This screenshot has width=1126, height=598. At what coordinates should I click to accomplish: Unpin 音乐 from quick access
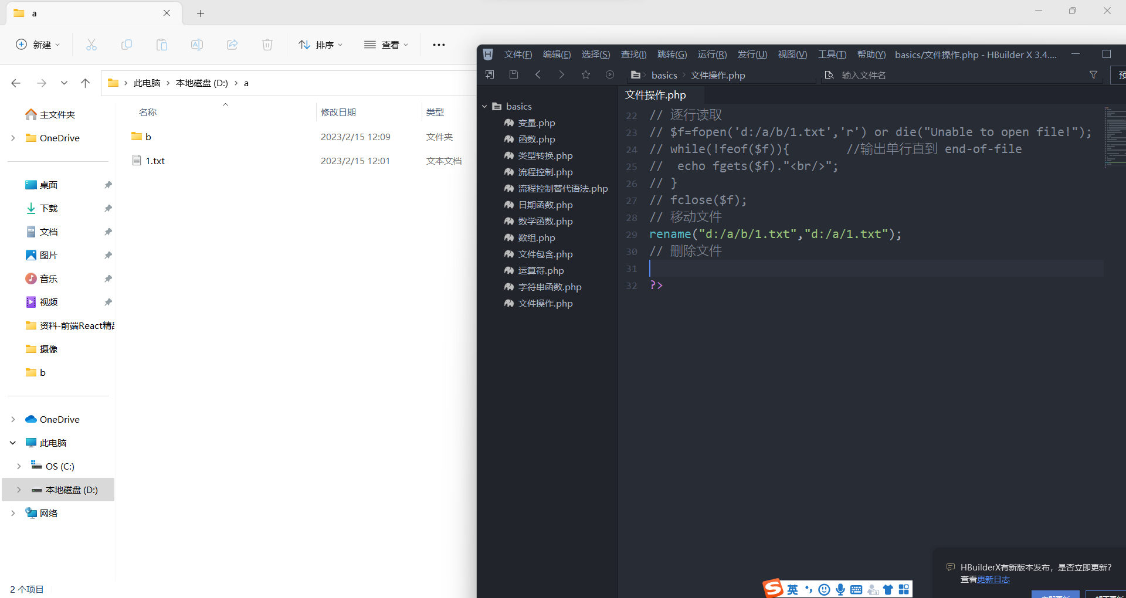[108, 278]
